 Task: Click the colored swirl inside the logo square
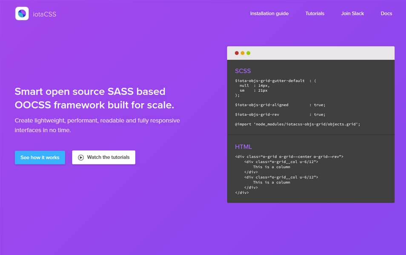(x=22, y=14)
